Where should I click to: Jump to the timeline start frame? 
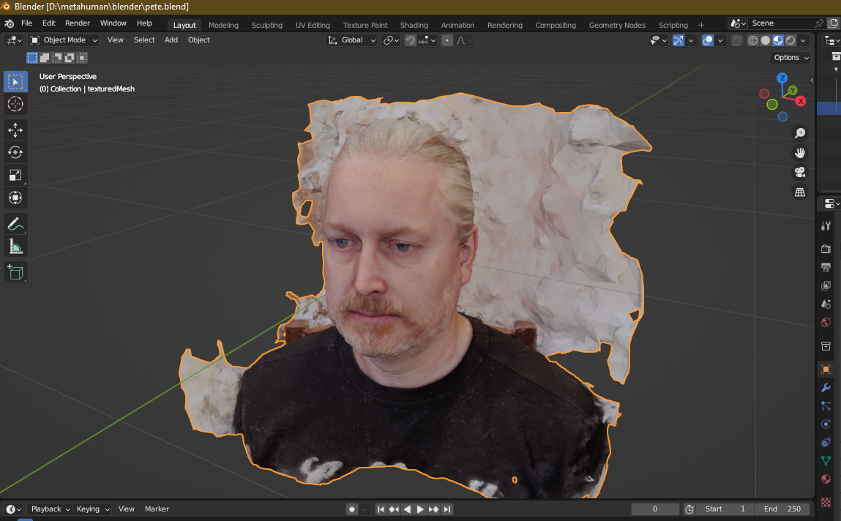381,509
